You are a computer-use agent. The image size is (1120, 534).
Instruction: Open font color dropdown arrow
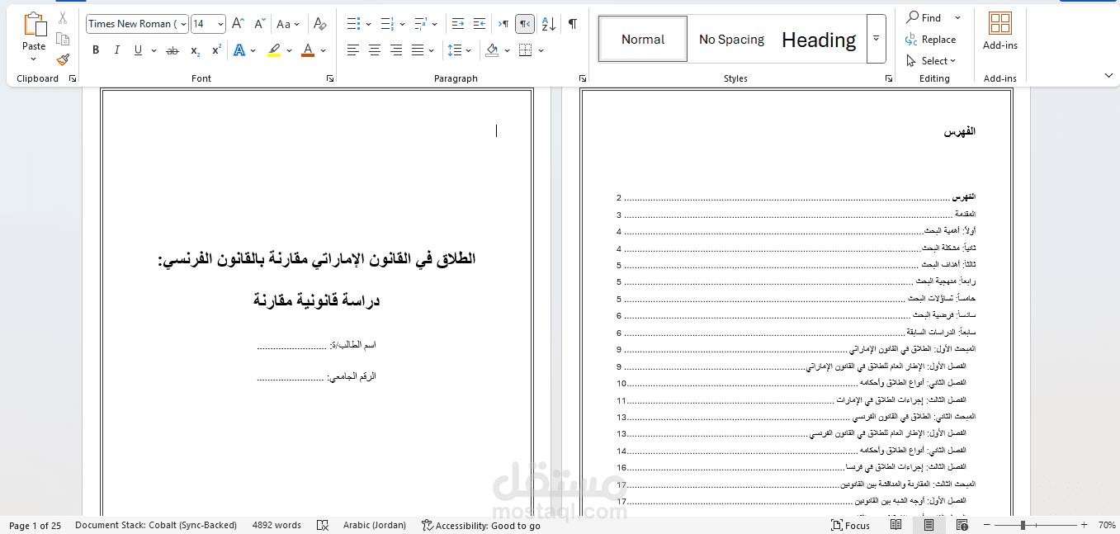(324, 50)
